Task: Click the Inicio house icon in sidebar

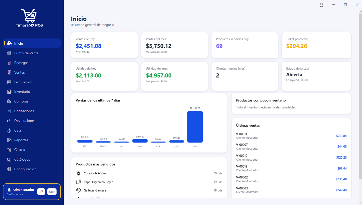Action: pos(9,43)
